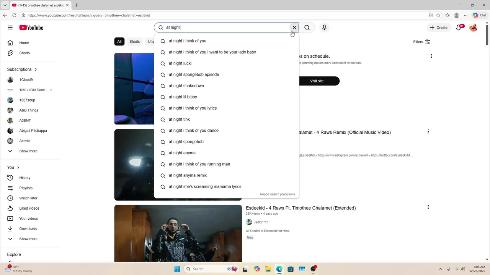Click the YouTube logo
Screen dimensions: 490x275
(x=31, y=27)
